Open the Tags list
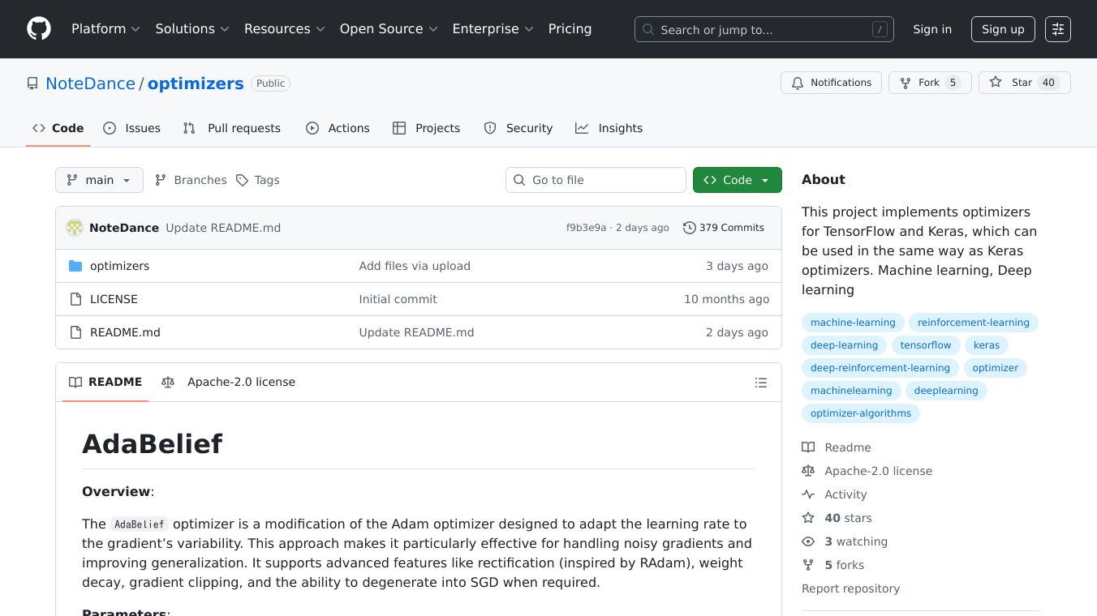 pos(257,180)
